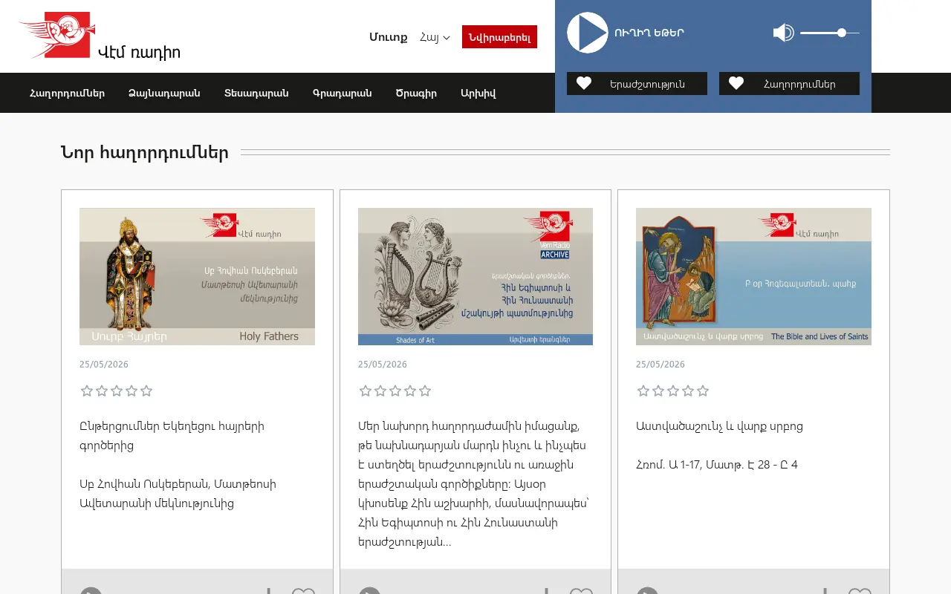Open the Shades of Art program thumbnail
The image size is (951, 594).
[x=475, y=276]
